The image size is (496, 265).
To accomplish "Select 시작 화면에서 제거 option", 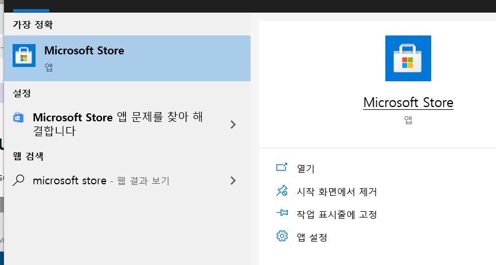I will point(337,192).
